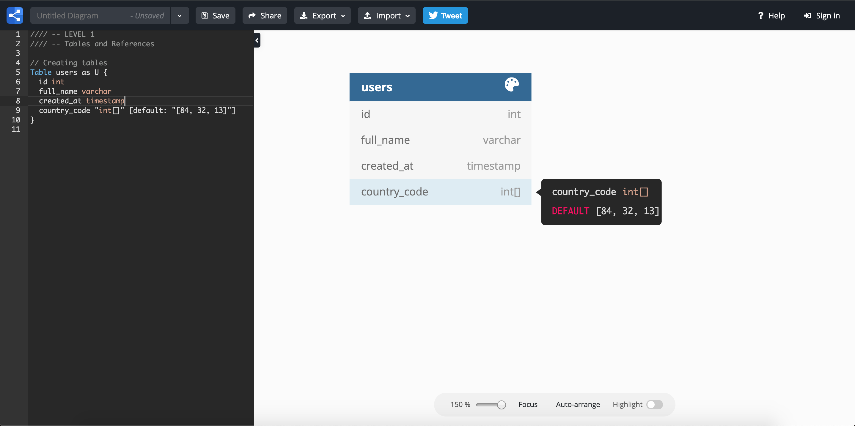Open the Import dropdown menu

(408, 15)
